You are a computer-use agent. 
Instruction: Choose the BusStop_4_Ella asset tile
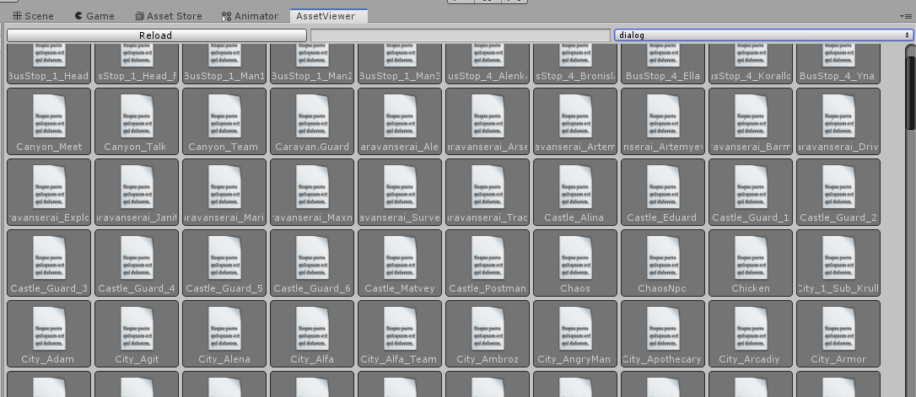point(663,63)
